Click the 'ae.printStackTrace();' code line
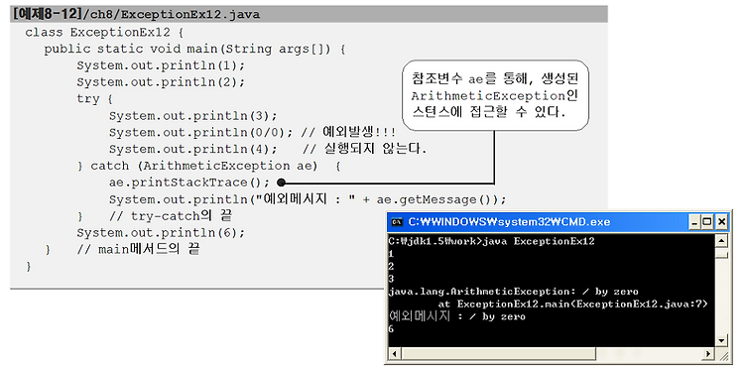Screen dimensions: 744x370 pyautogui.click(x=189, y=183)
